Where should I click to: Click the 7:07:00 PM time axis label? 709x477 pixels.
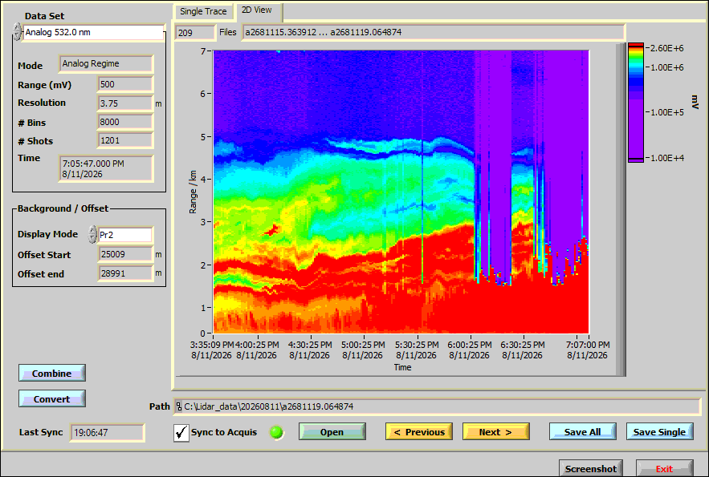[588, 350]
